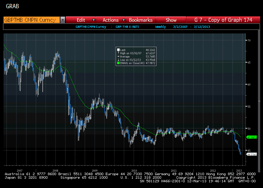The width and height of the screenshot is (263, 188).
Task: Click the GBPTHB CMPN Curncy ticker field
Action: [31, 20]
